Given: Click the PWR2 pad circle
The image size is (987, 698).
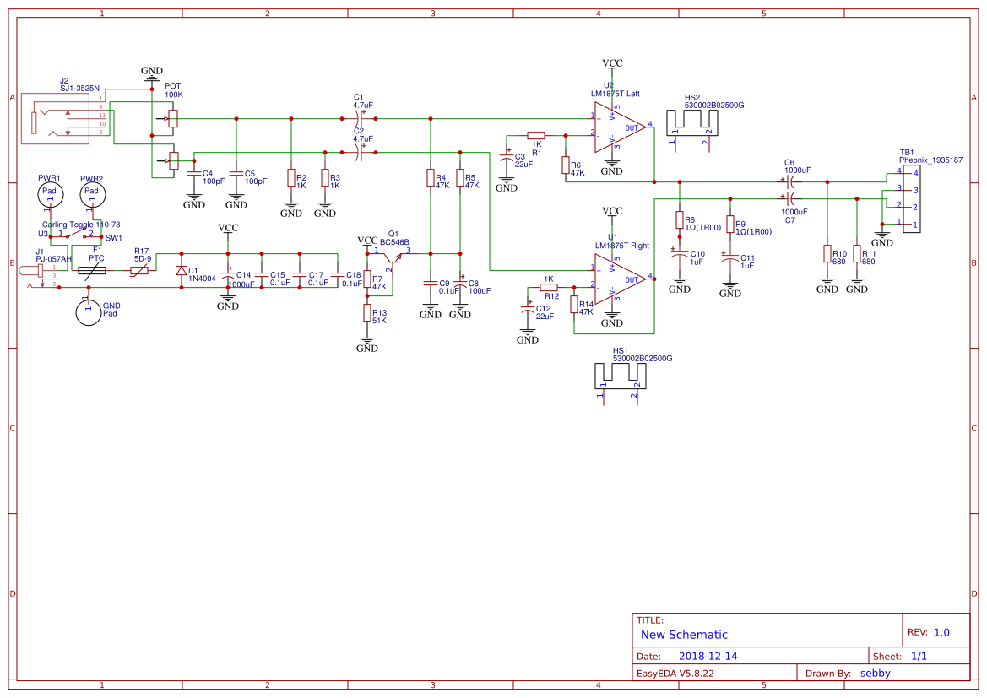Looking at the screenshot, I should (91, 194).
